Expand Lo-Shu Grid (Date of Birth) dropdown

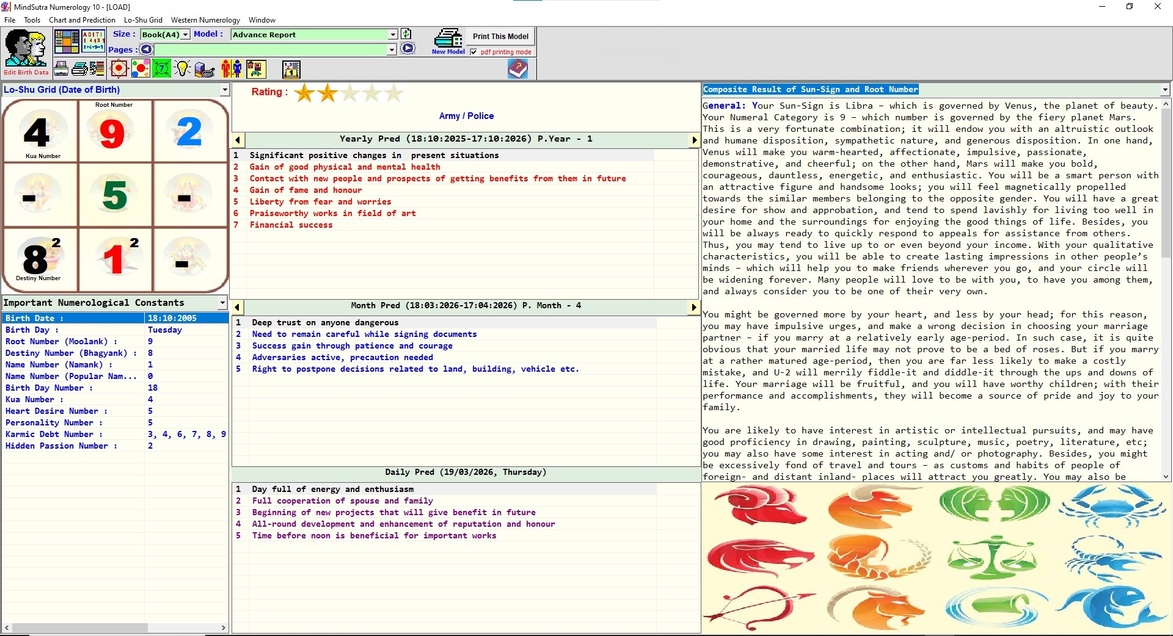(225, 90)
